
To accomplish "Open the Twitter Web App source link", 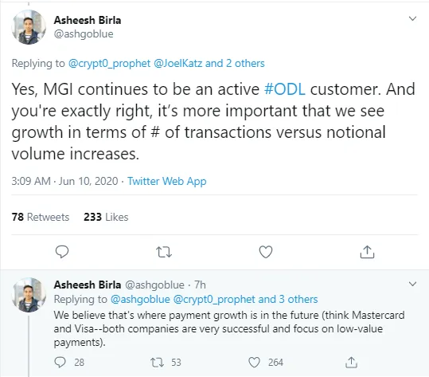I will click(x=167, y=181).
